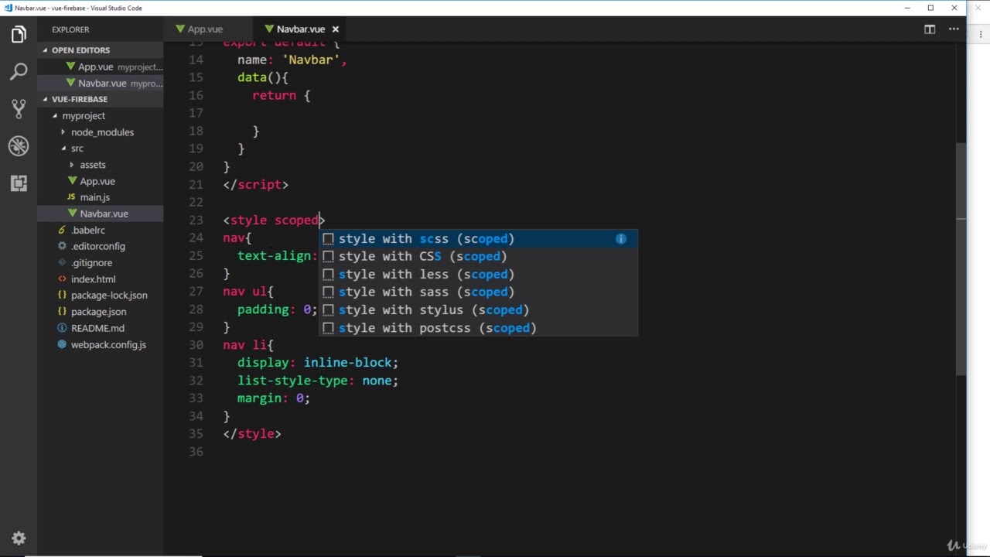
Task: Open the Extensions view in activity bar
Action: pos(19,183)
